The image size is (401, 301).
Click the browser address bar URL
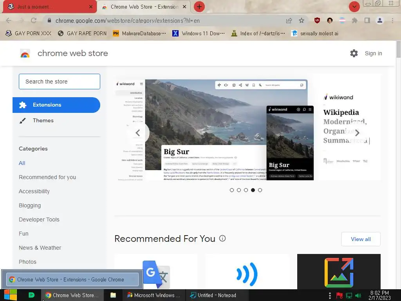click(x=128, y=20)
